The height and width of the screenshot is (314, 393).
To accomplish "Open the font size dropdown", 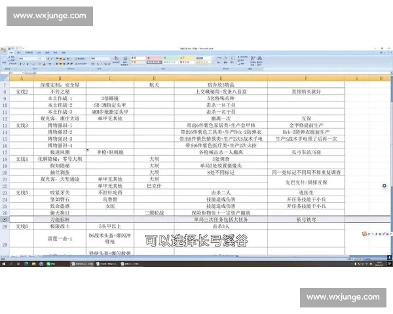I will (x=45, y=59).
